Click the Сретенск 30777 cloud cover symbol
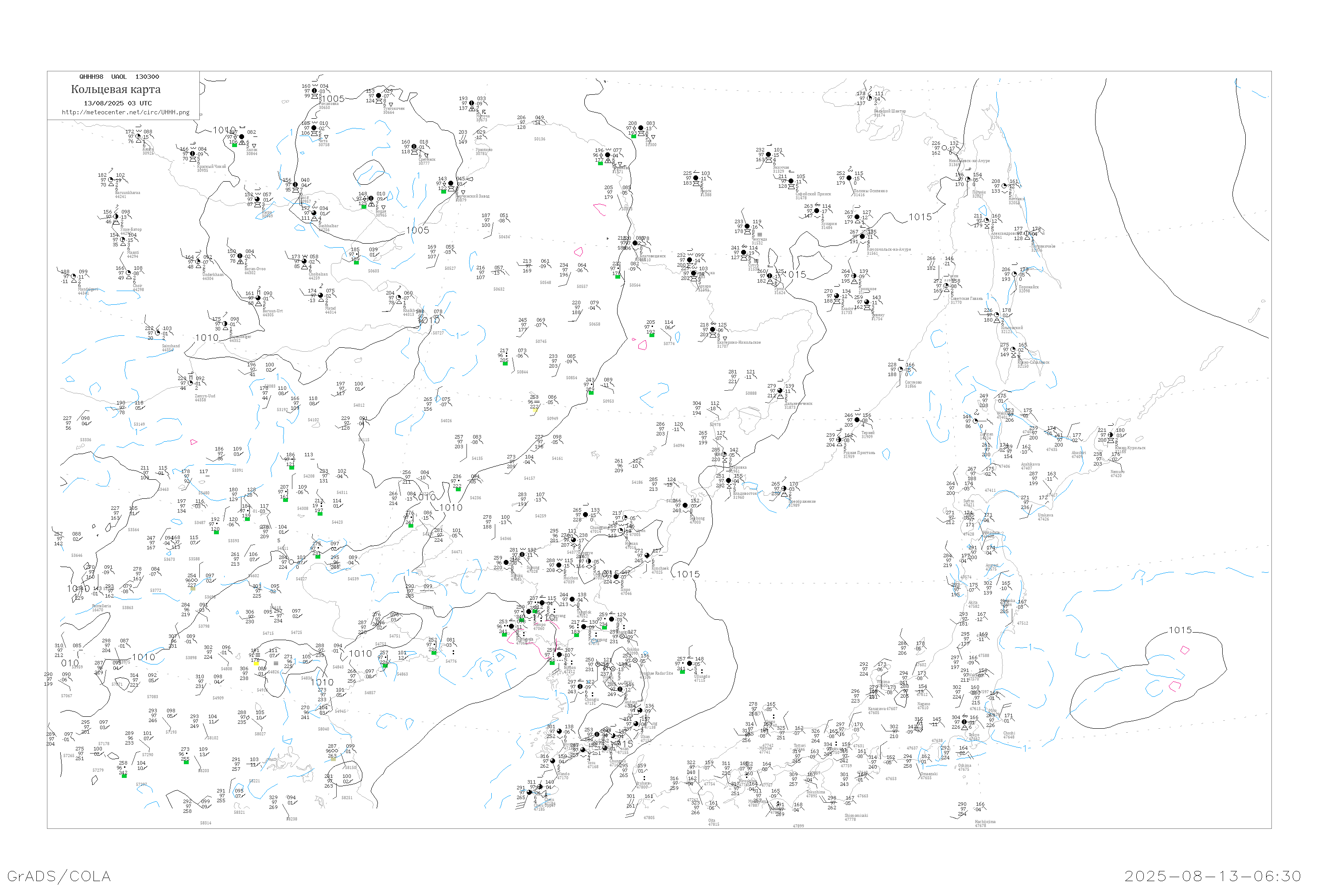 pyautogui.click(x=414, y=147)
